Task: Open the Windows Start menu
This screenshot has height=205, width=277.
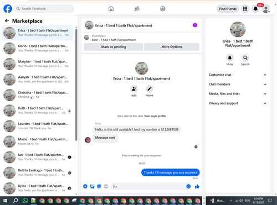Action: point(5,201)
